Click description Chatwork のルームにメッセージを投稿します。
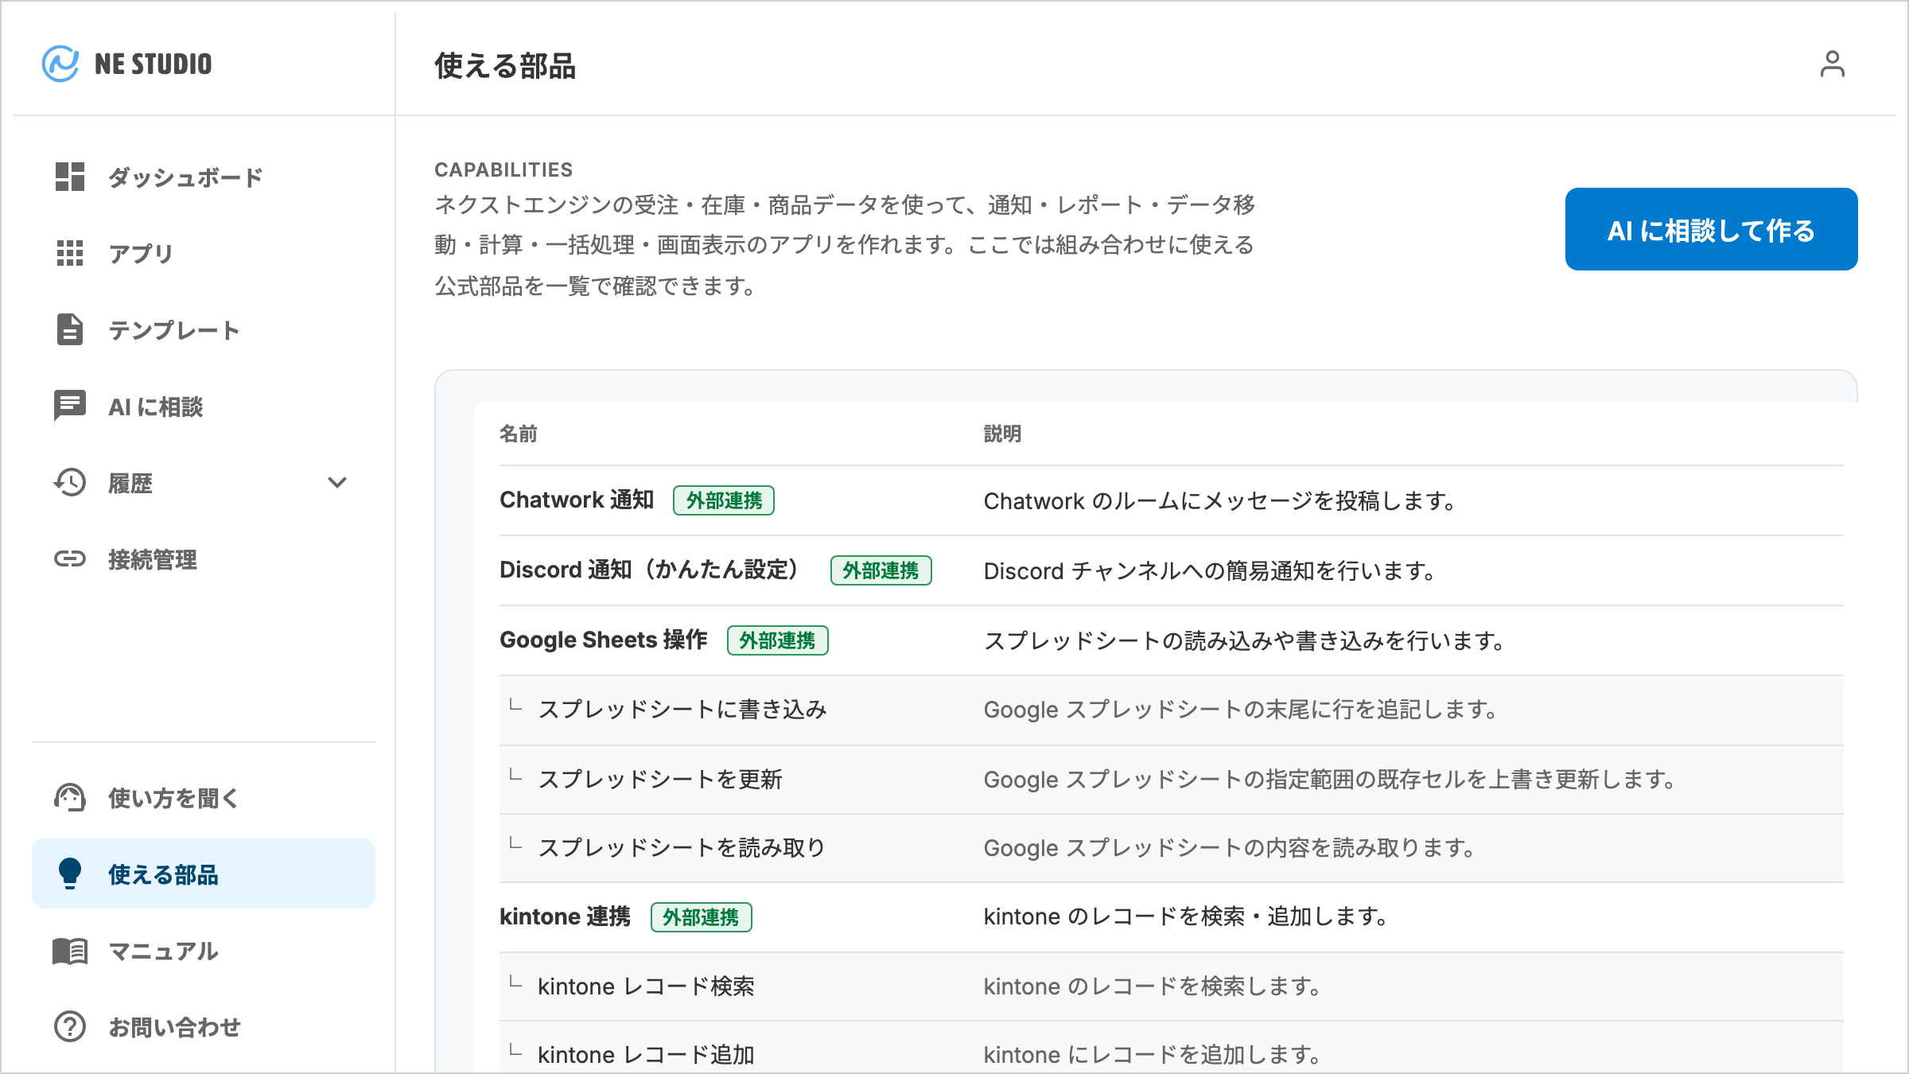 1220,500
